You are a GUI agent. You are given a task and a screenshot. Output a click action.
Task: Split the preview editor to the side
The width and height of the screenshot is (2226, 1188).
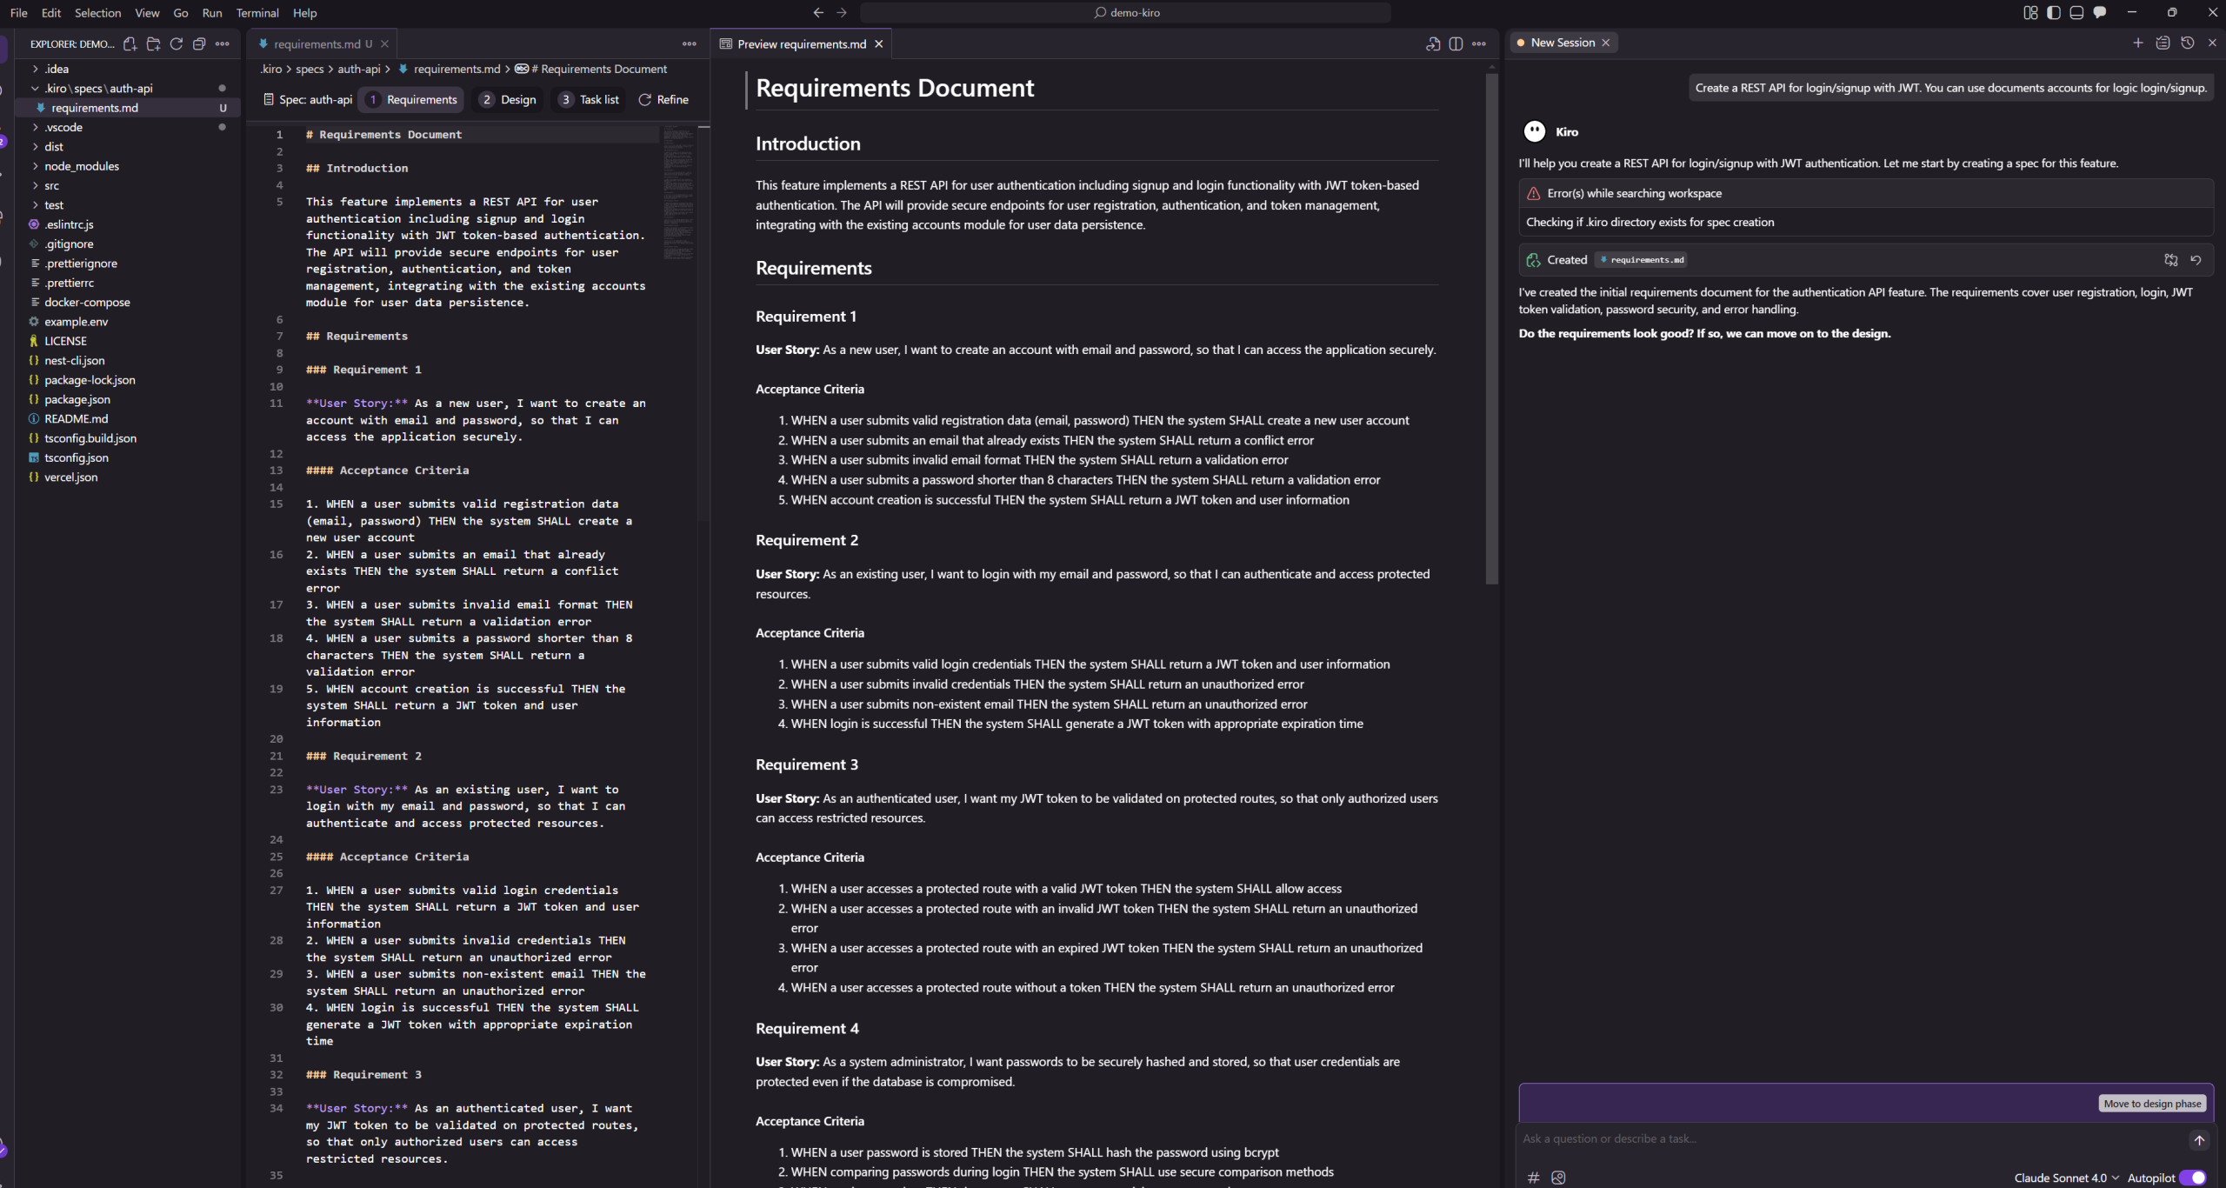point(1456,43)
